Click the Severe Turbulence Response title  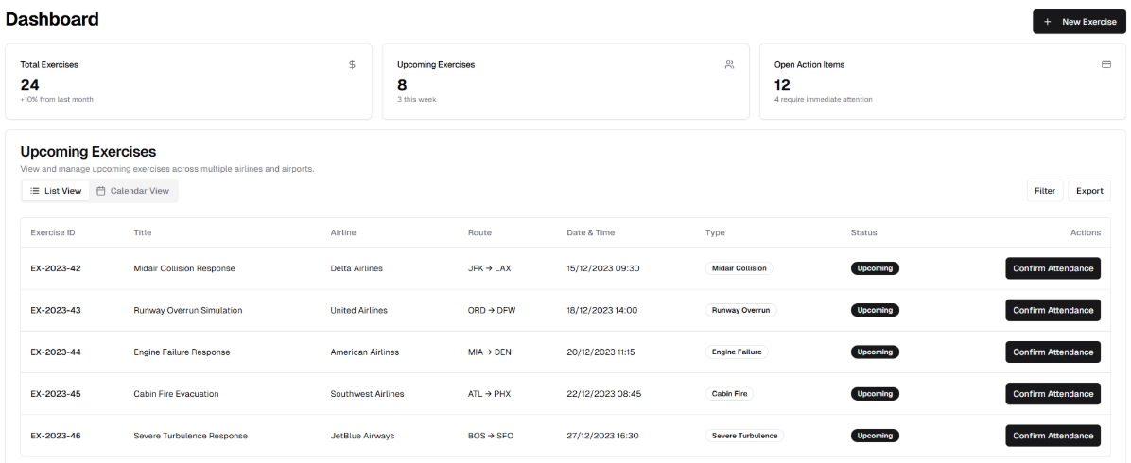190,436
